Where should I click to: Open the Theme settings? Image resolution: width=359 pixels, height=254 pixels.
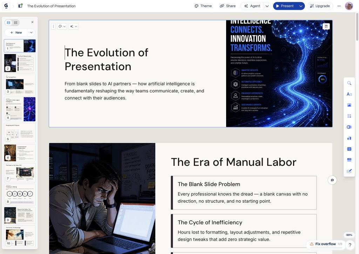coord(203,6)
